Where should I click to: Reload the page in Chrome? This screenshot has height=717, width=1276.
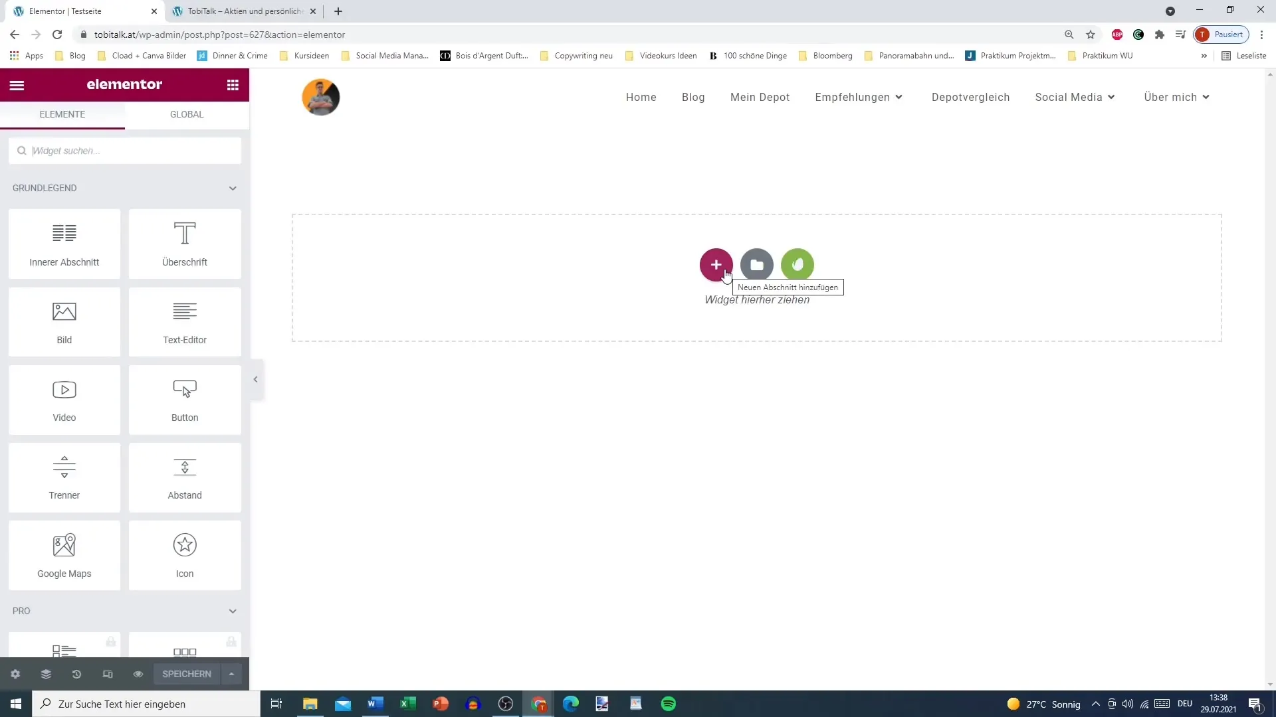[57, 35]
